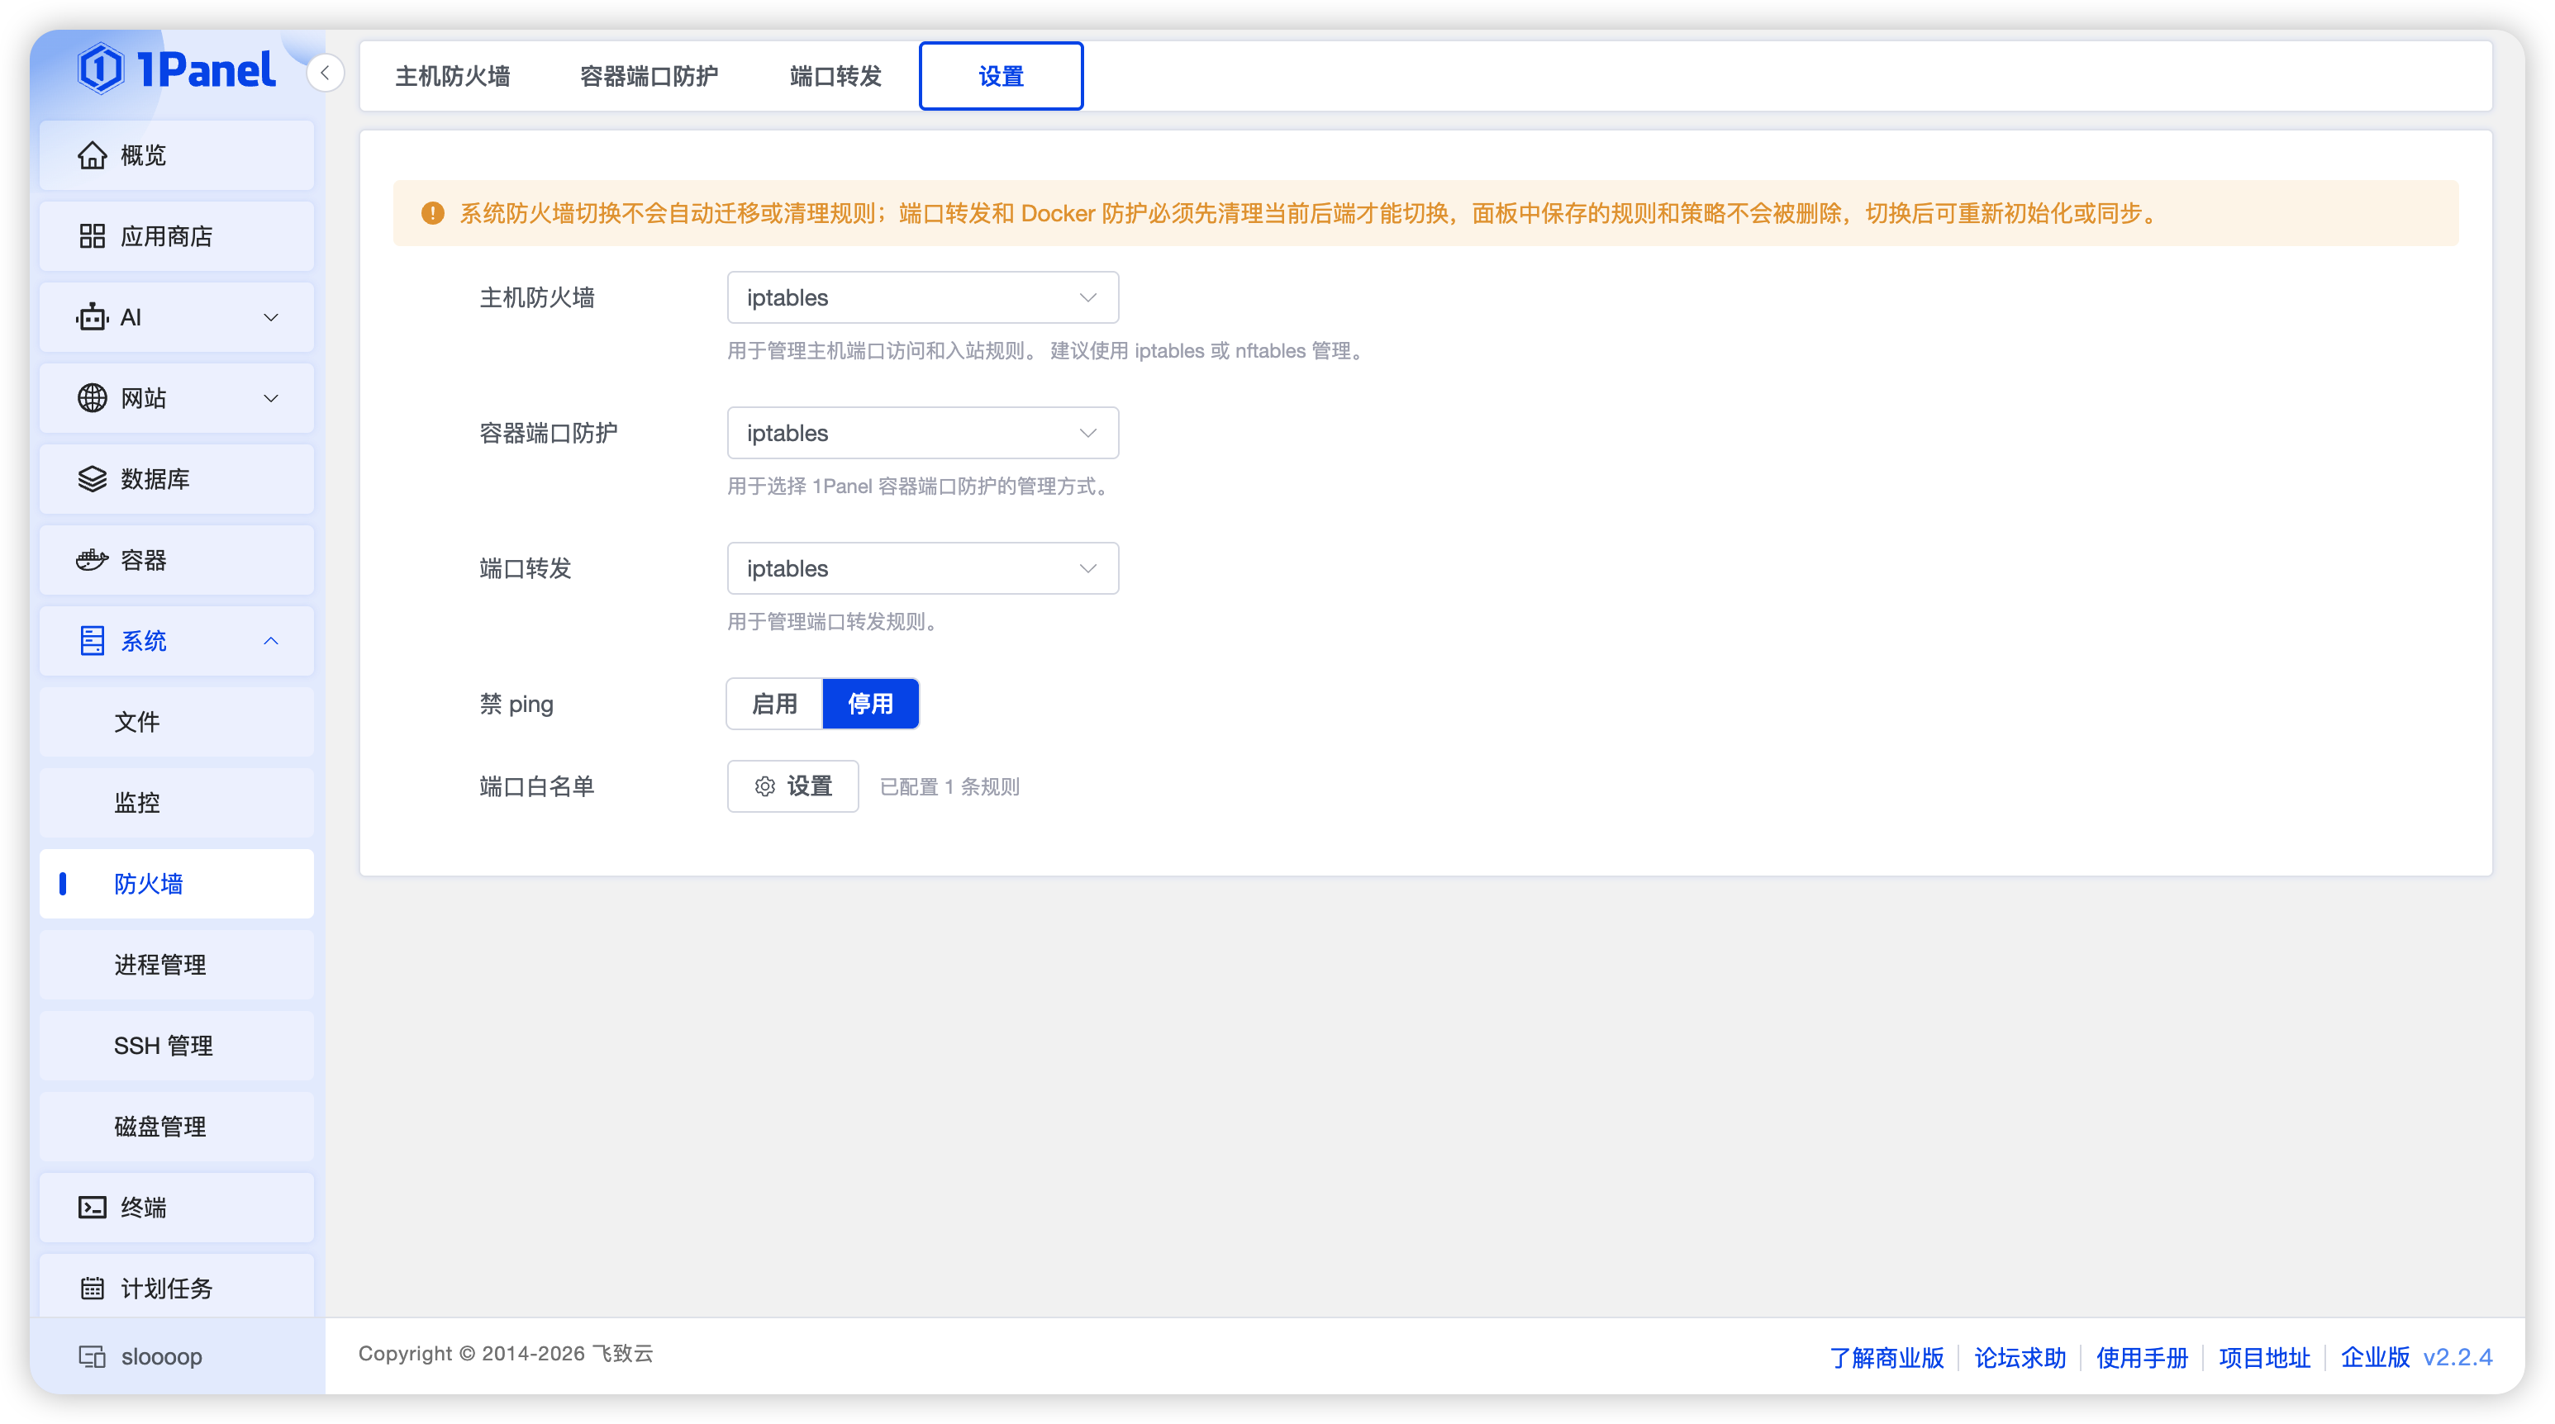Click the 企业版 link

(2376, 1356)
